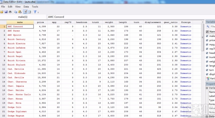This screenshot has width=215, height=118.
Task: Uncheck the headroom variable checkbox
Action: tap(207, 53)
